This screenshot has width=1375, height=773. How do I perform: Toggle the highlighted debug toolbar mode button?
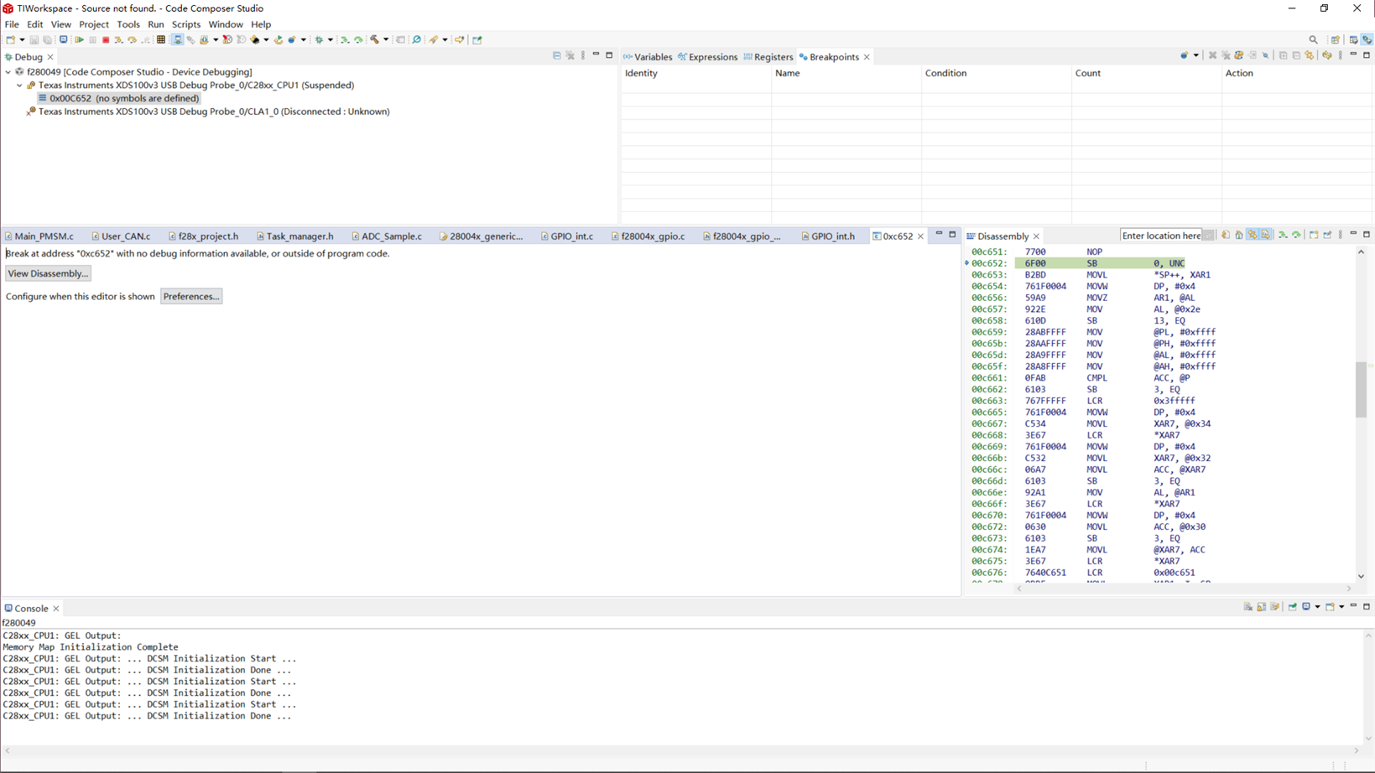click(x=177, y=39)
